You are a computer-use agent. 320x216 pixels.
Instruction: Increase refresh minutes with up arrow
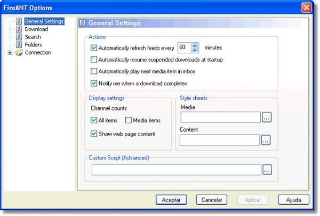(194, 46)
